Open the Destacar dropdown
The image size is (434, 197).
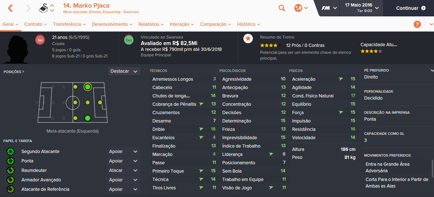point(124,71)
